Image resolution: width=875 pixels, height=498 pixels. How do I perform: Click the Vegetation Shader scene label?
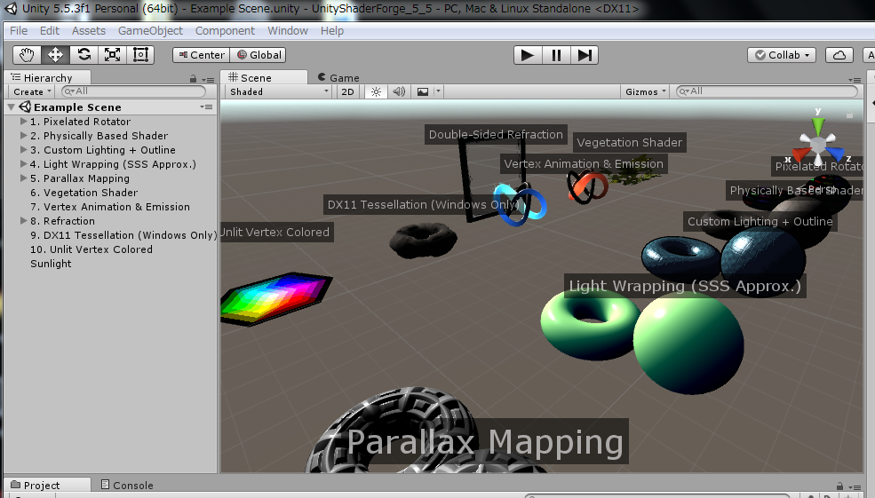click(630, 142)
